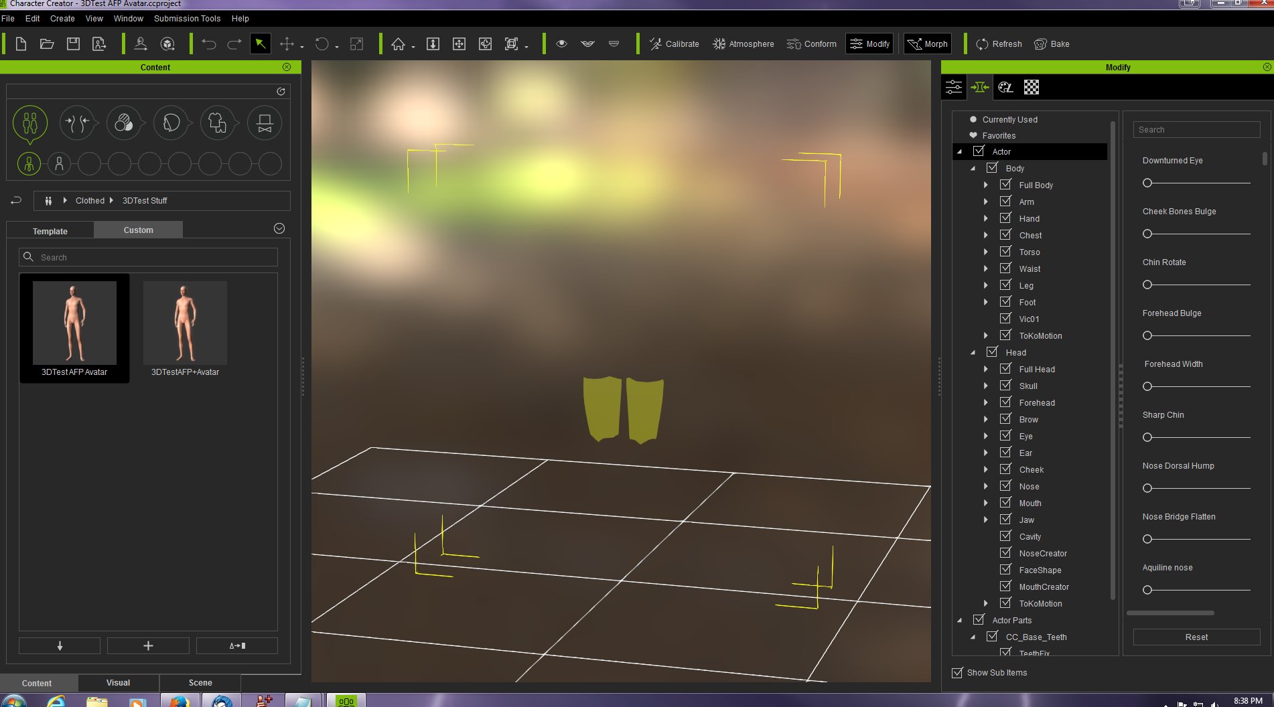Go back in content folder path

pyautogui.click(x=17, y=200)
